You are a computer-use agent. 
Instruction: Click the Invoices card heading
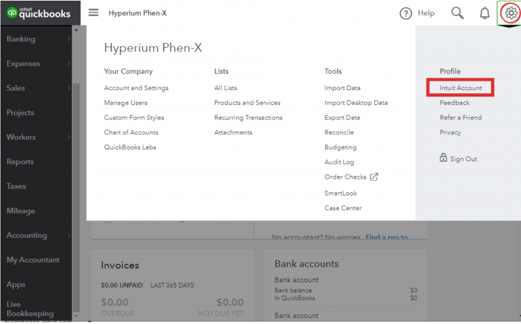(120, 265)
